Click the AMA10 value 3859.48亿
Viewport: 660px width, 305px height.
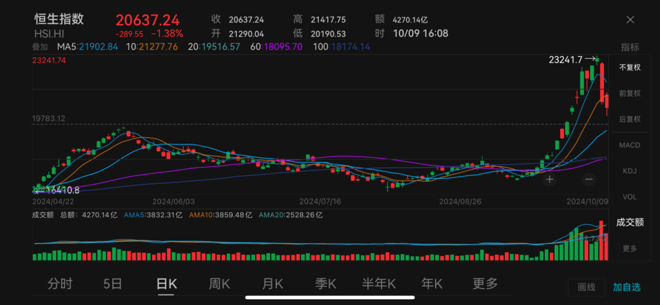click(233, 215)
